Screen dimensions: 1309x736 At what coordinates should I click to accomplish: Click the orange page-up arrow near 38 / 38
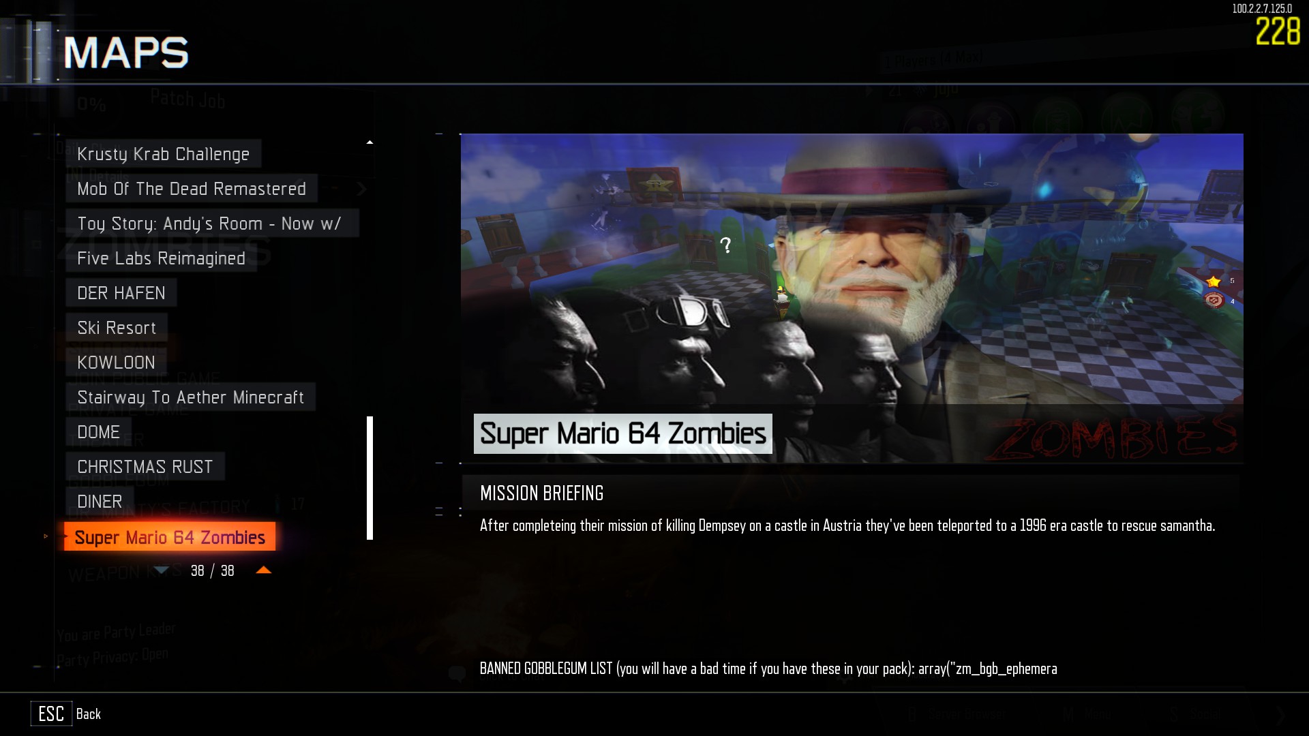tap(263, 570)
